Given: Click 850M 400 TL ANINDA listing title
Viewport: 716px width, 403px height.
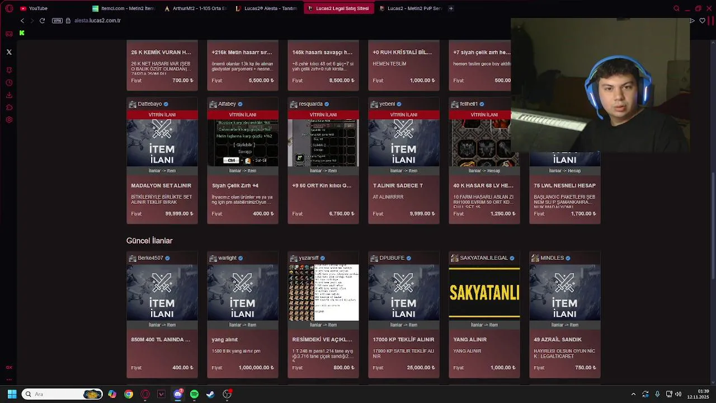Looking at the screenshot, I should [161, 340].
